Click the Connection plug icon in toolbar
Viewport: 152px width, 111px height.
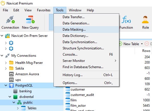click(10, 20)
